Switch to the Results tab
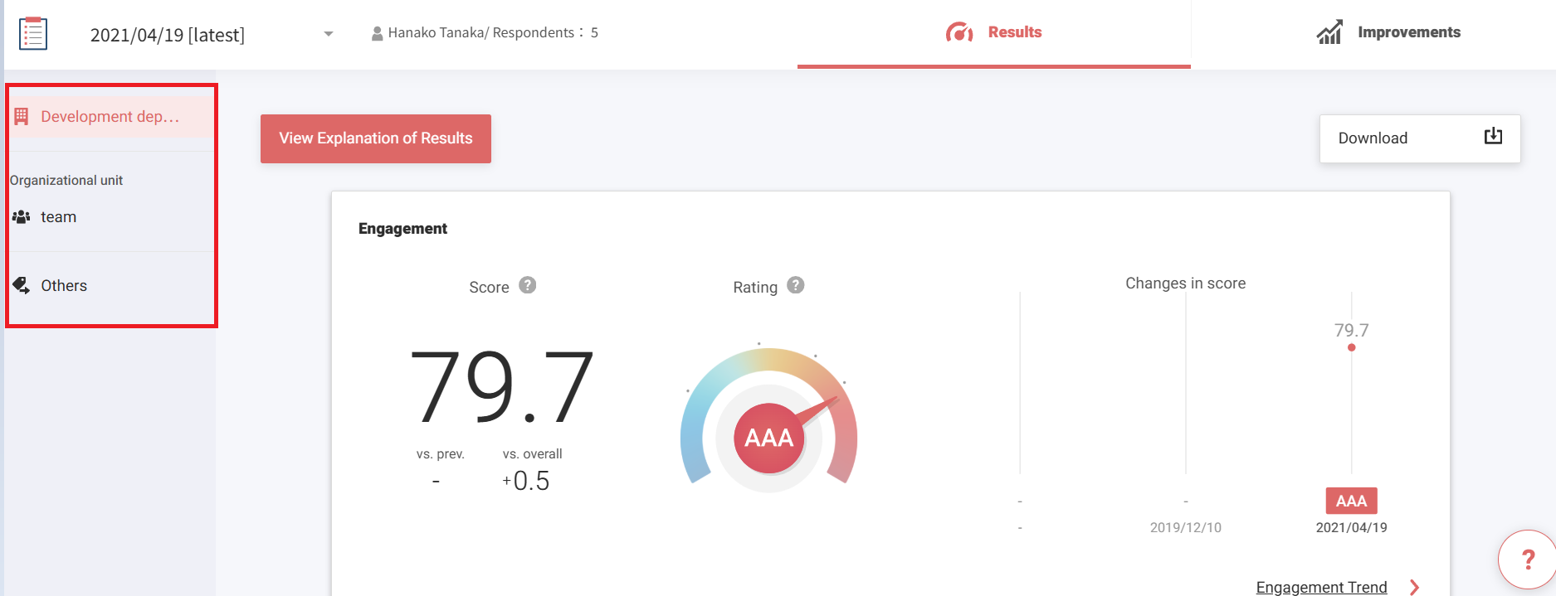This screenshot has height=596, width=1556. tap(1014, 32)
